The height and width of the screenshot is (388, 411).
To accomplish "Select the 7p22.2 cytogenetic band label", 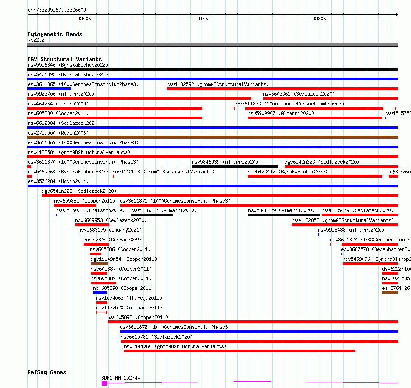I will [x=36, y=40].
